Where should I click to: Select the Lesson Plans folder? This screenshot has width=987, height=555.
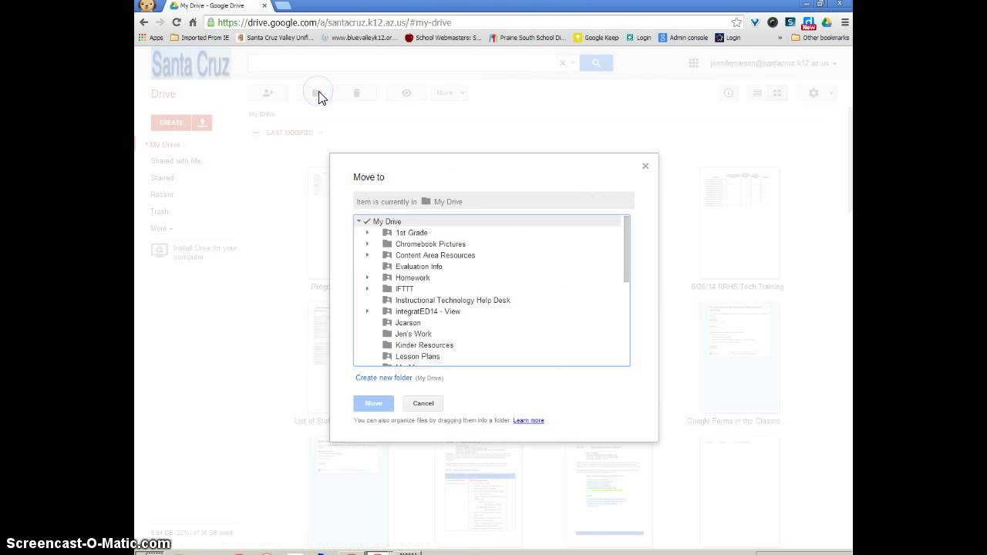417,356
